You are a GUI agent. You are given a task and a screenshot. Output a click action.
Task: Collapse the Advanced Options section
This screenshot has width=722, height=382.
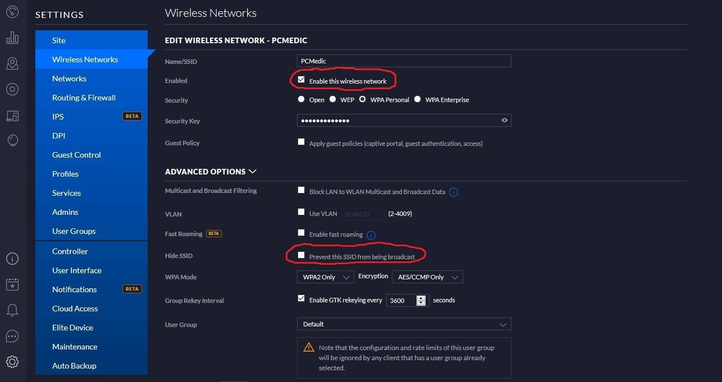click(252, 172)
